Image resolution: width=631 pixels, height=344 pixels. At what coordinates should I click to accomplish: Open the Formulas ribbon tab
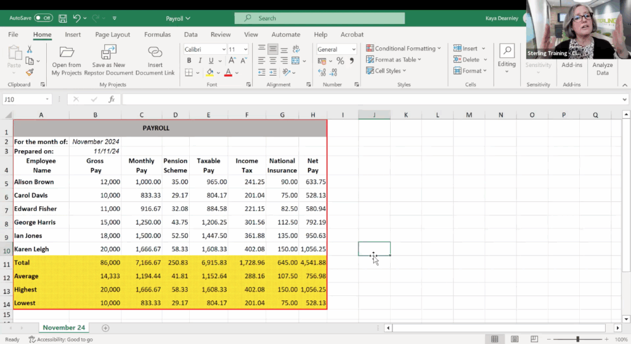coord(157,34)
